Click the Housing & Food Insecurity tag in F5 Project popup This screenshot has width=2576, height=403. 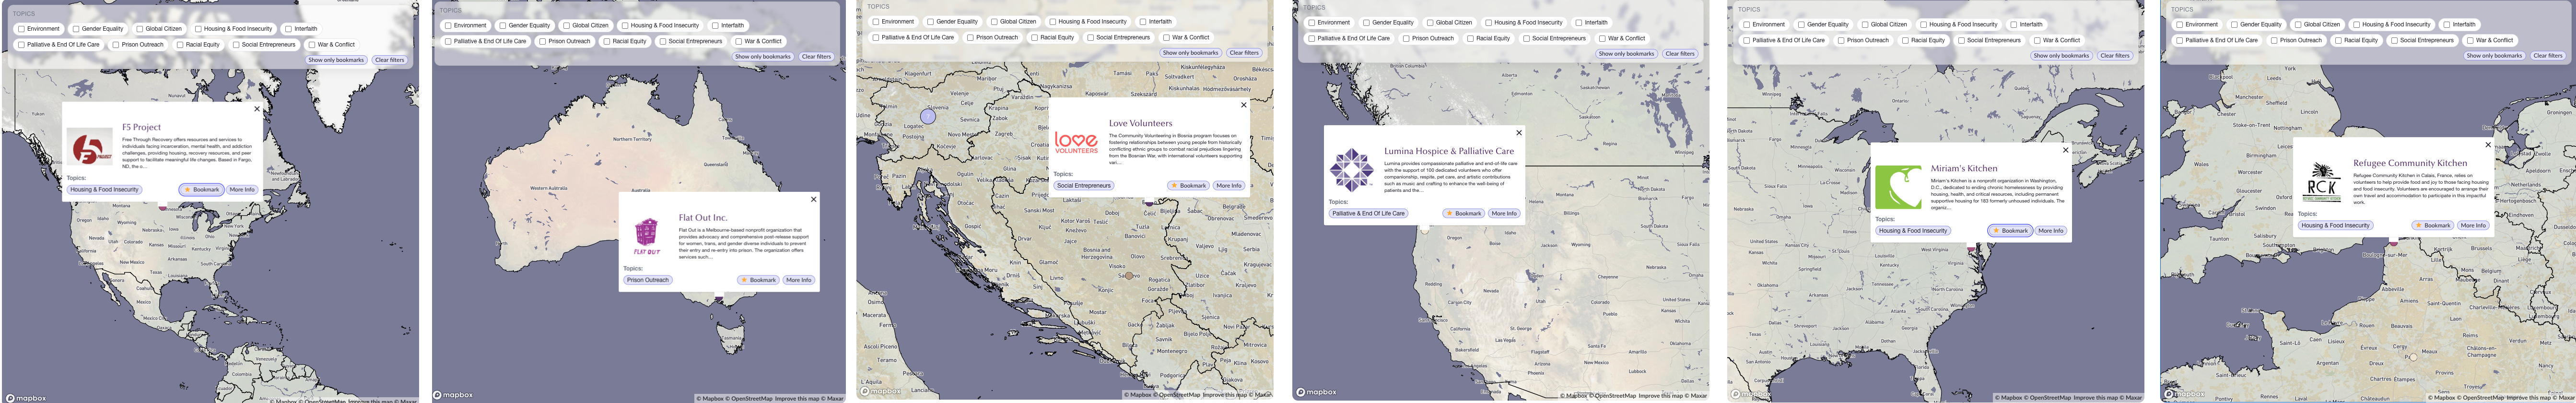(x=104, y=189)
